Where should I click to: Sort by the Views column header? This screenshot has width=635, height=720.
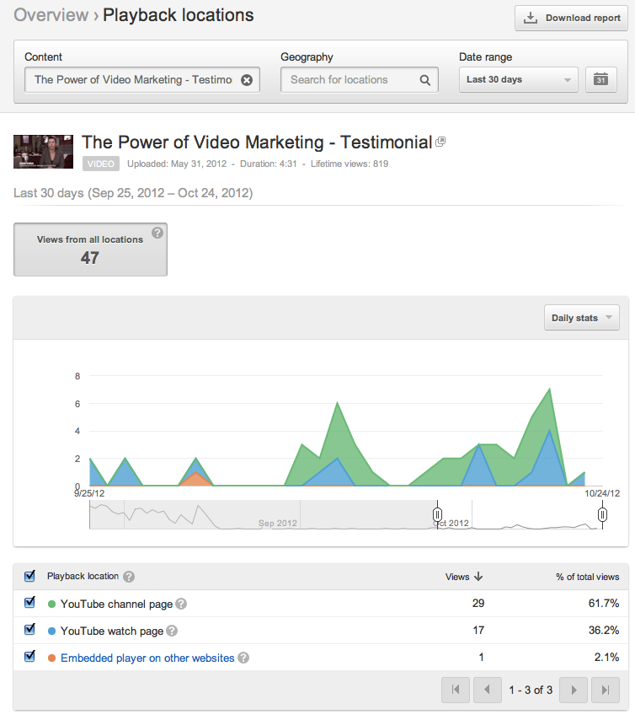pos(463,577)
